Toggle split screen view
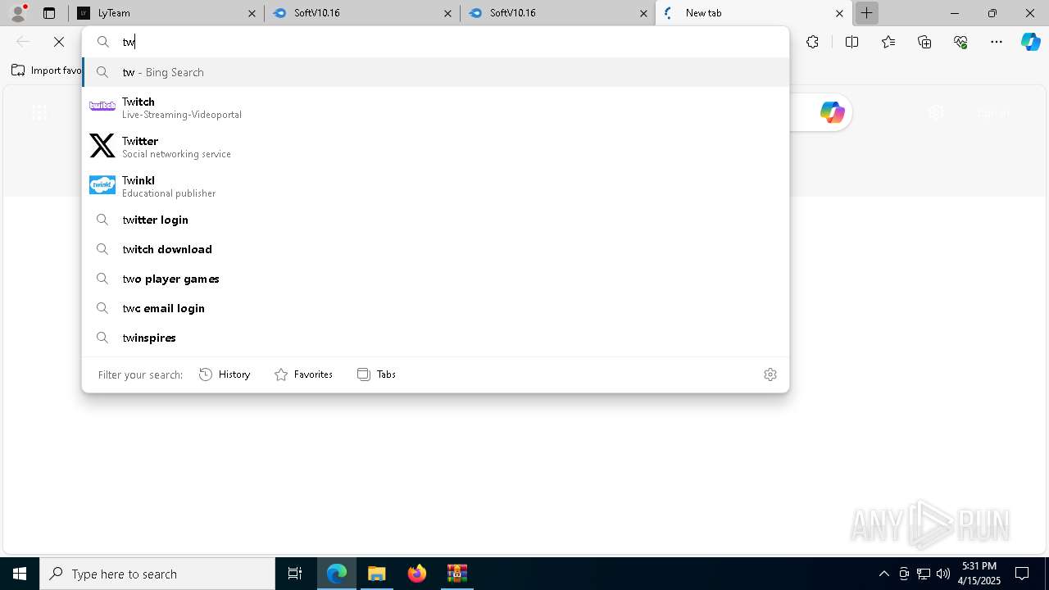The width and height of the screenshot is (1049, 590). [851, 42]
